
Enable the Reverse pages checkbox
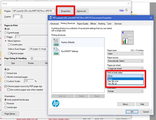pyautogui.click(x=9, y=53)
